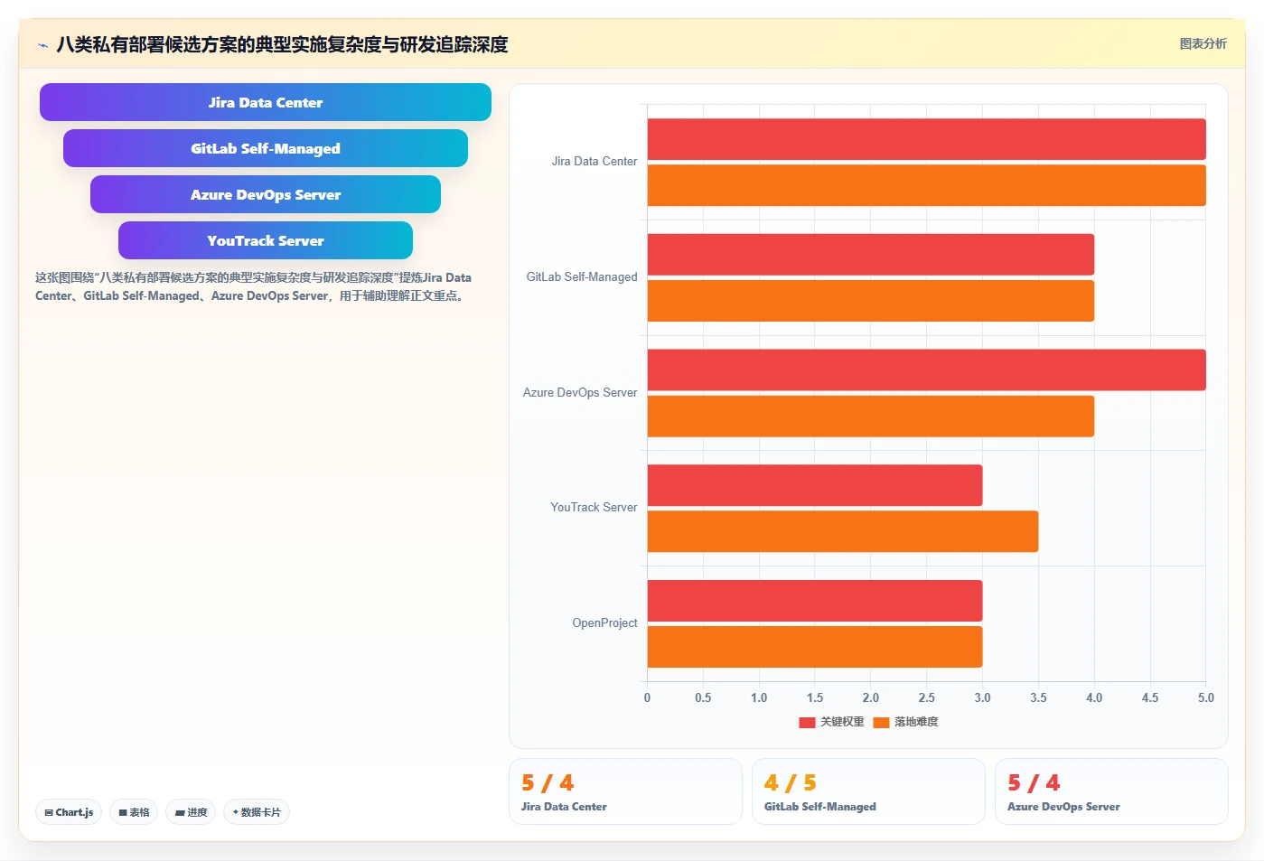The width and height of the screenshot is (1264, 861).
Task: Click the GitLab Self-Managed axis label
Action: [x=582, y=276]
